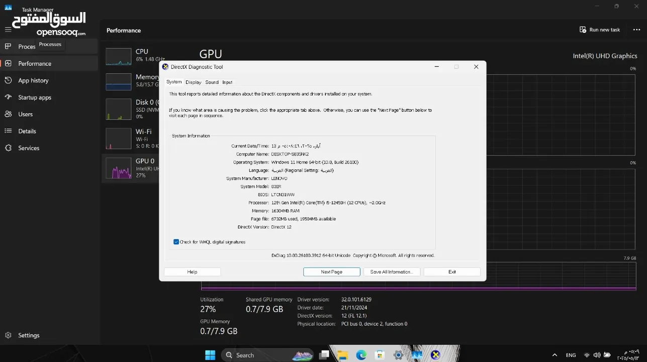Click the System Manufacturer value LENOVO
Screen dimensions: 647x362
click(279, 178)
